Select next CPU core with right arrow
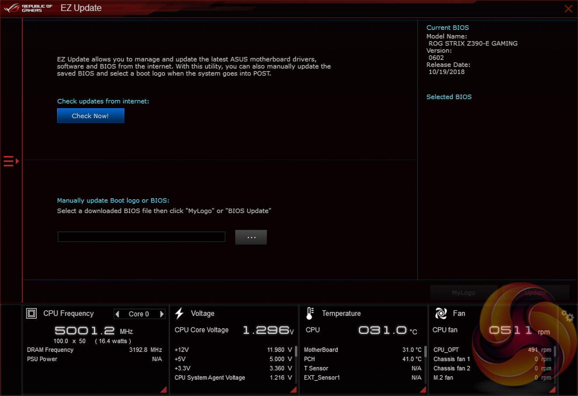Screen dimensions: 578x396 [x=162, y=314]
